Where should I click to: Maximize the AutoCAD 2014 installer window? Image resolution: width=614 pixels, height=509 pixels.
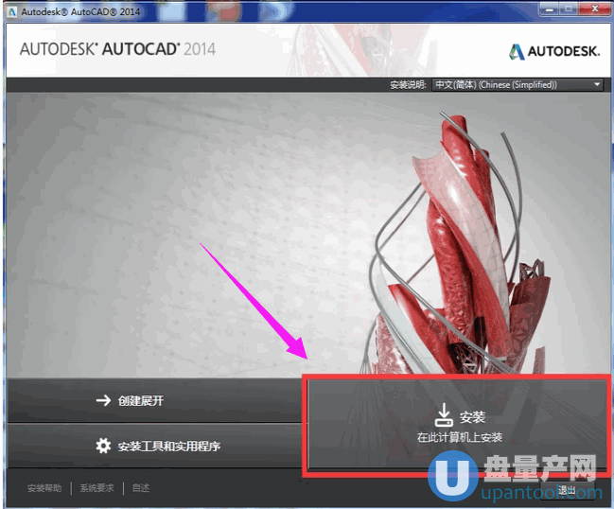click(x=569, y=9)
